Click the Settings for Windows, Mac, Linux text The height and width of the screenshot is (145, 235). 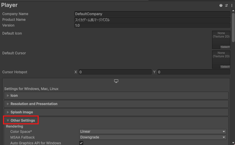tap(31, 89)
